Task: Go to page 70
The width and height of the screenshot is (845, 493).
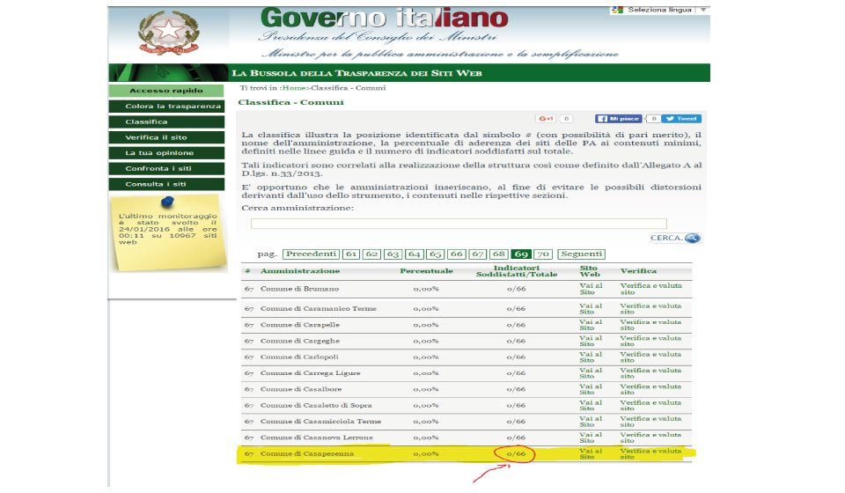Action: pos(543,254)
